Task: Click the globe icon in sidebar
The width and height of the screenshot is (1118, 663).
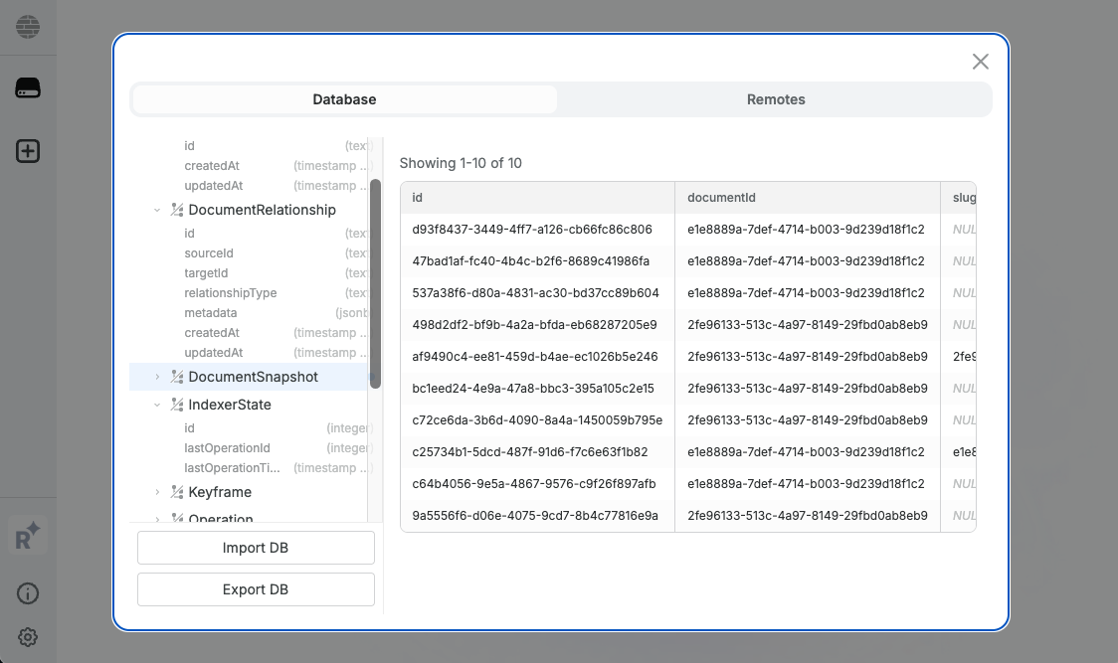Action: [x=28, y=27]
